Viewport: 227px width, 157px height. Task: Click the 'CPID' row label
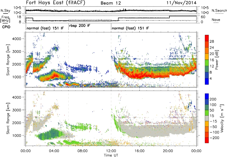coord(6,27)
